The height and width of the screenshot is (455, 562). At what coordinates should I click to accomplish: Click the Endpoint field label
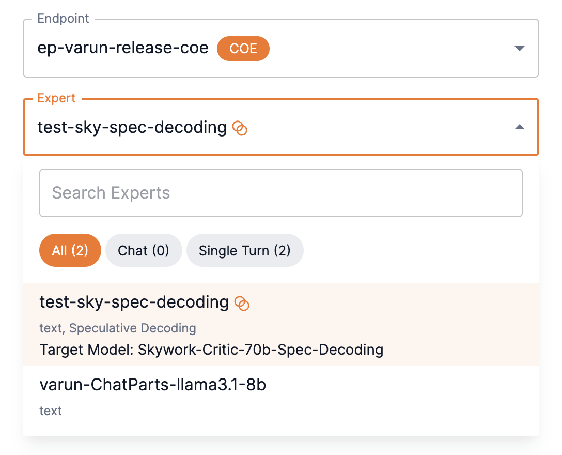coord(63,19)
